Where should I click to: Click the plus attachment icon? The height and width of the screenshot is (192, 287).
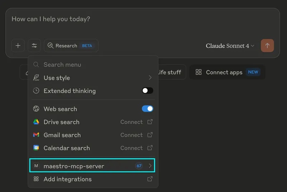point(18,46)
